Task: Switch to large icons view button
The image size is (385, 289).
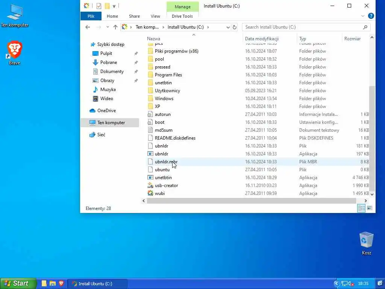Action: click(x=370, y=208)
